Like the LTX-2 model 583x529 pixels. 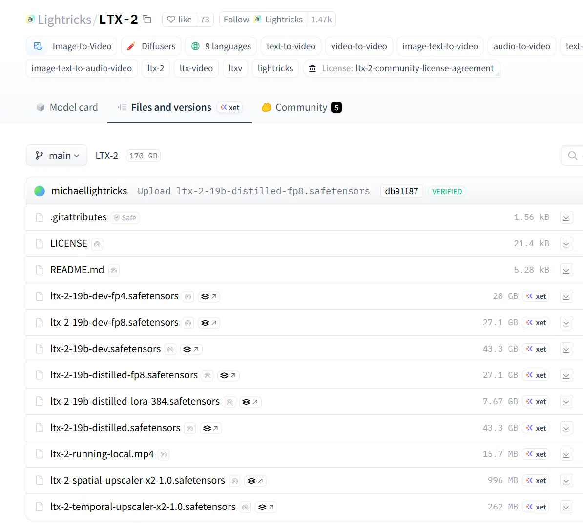179,20
